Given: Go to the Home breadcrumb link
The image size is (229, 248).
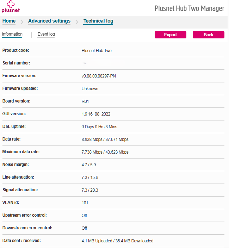Looking at the screenshot, I should (9, 21).
